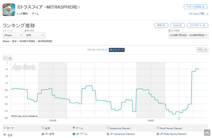
Task: Click the 7月29日 axis label
Action: (x=53, y=121)
